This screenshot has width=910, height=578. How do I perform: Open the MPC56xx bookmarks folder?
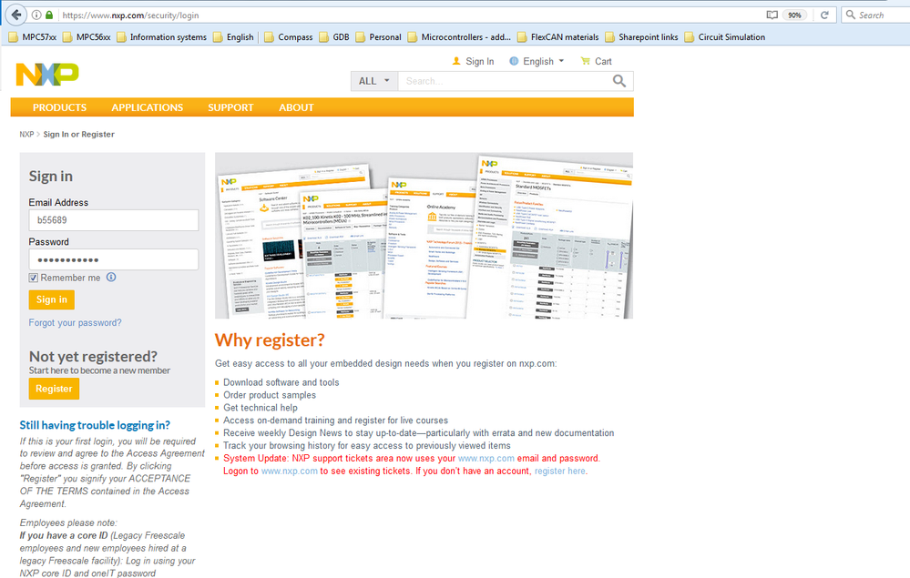tap(87, 37)
